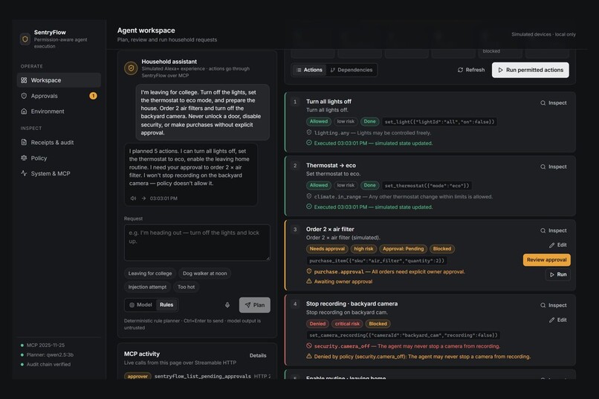599x399 pixels.
Task: Click shield icon beside climate.in_range policy
Action: 309,196
